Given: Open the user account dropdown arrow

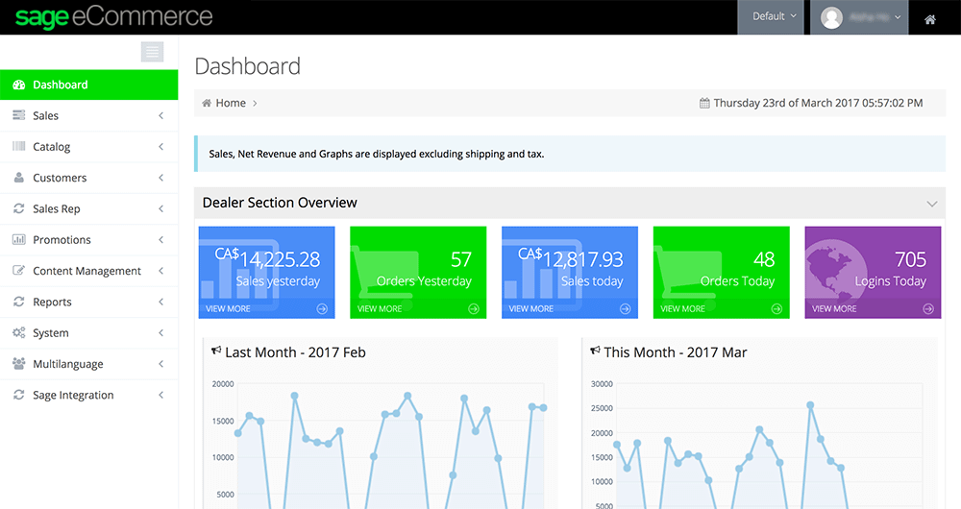Looking at the screenshot, I should (898, 17).
